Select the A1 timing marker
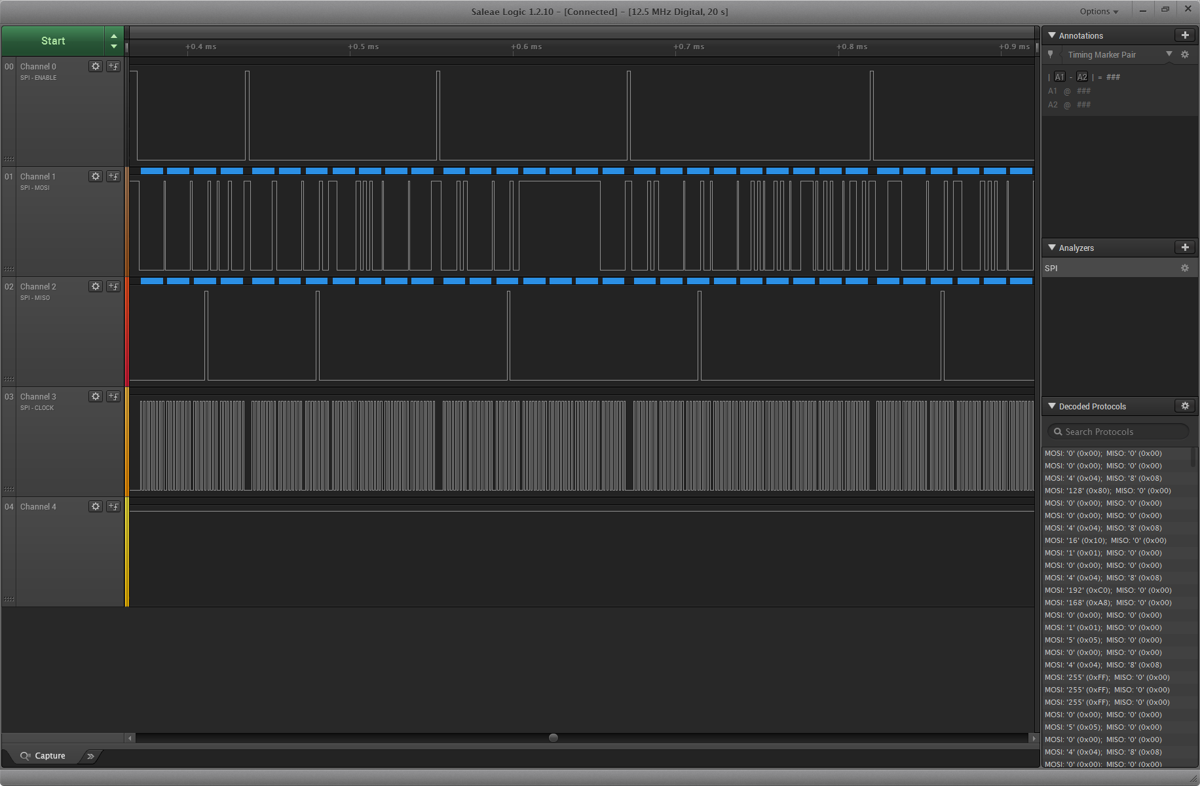This screenshot has width=1200, height=786. pyautogui.click(x=1060, y=77)
